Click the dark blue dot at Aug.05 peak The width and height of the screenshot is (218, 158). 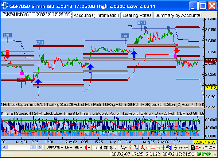coord(145,28)
